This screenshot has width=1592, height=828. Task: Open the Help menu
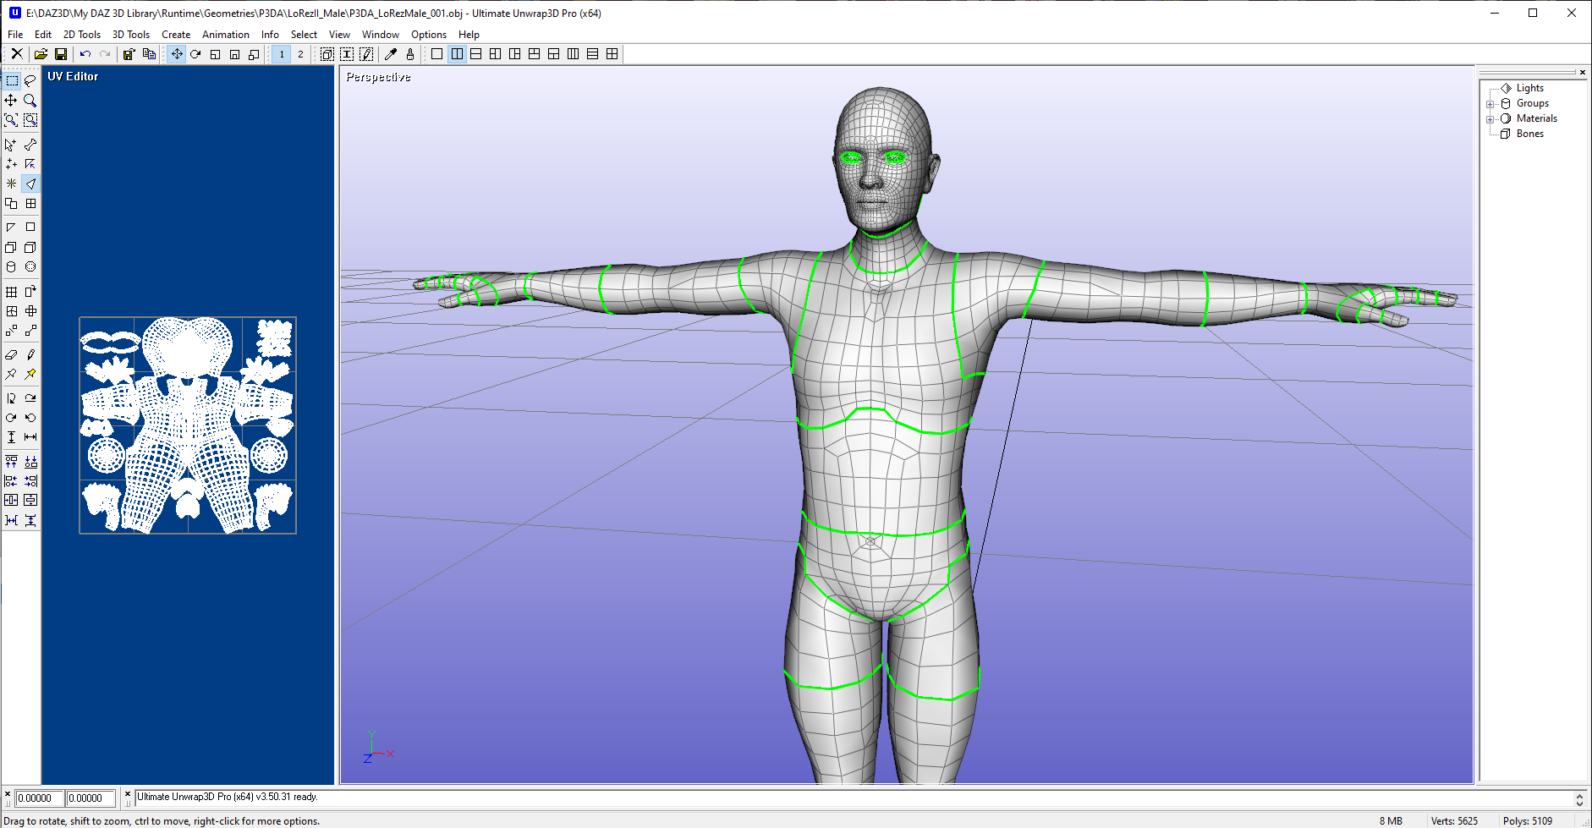tap(469, 35)
